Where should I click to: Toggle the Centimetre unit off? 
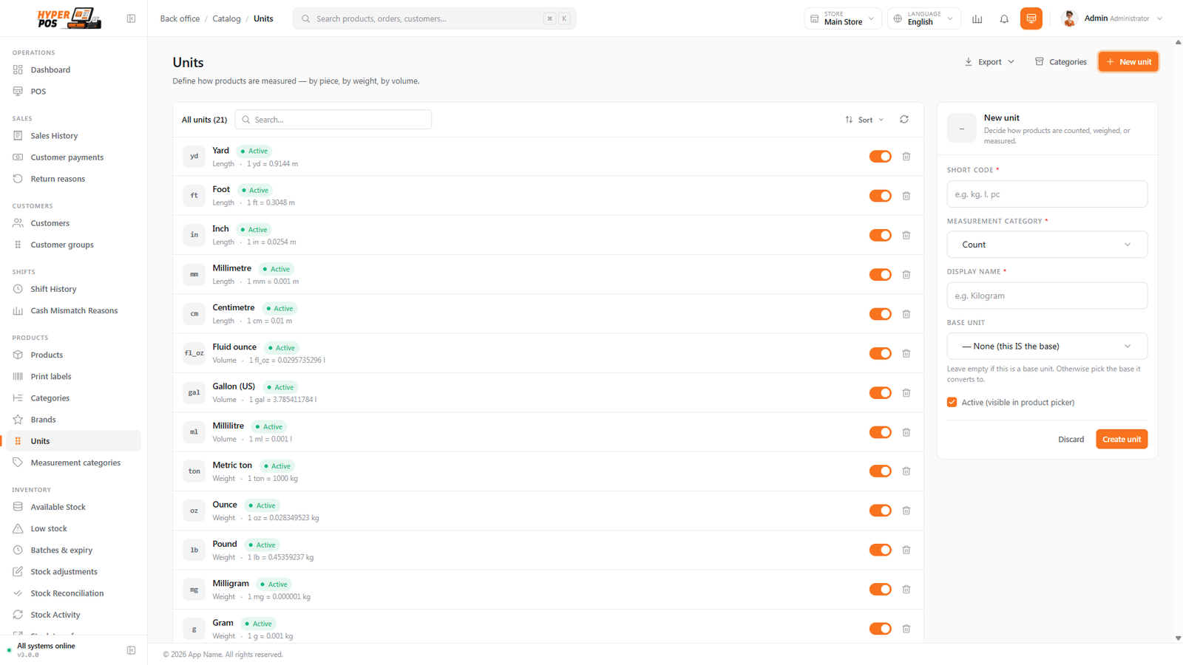click(880, 314)
